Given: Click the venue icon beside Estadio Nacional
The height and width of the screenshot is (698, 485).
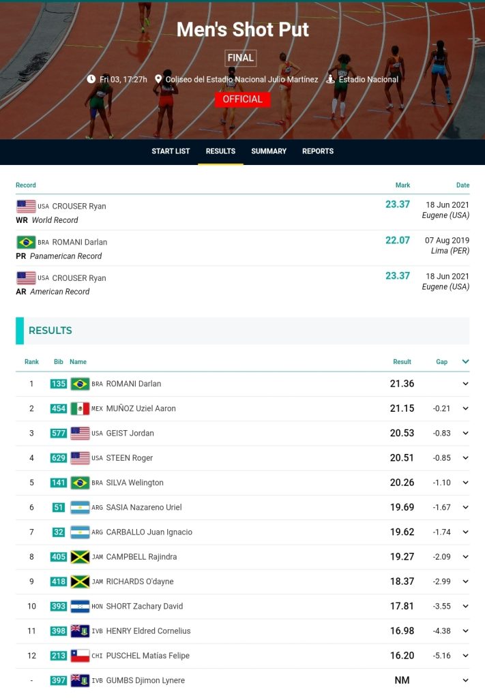Looking at the screenshot, I should [x=330, y=79].
